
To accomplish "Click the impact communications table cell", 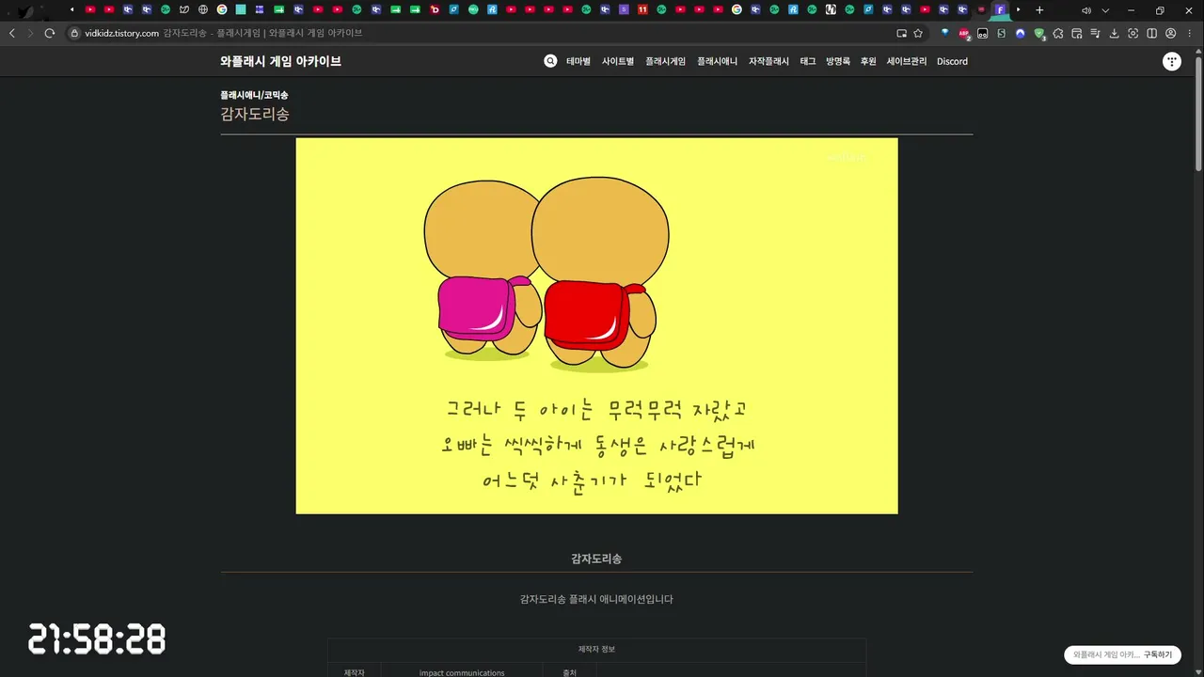I will (462, 672).
